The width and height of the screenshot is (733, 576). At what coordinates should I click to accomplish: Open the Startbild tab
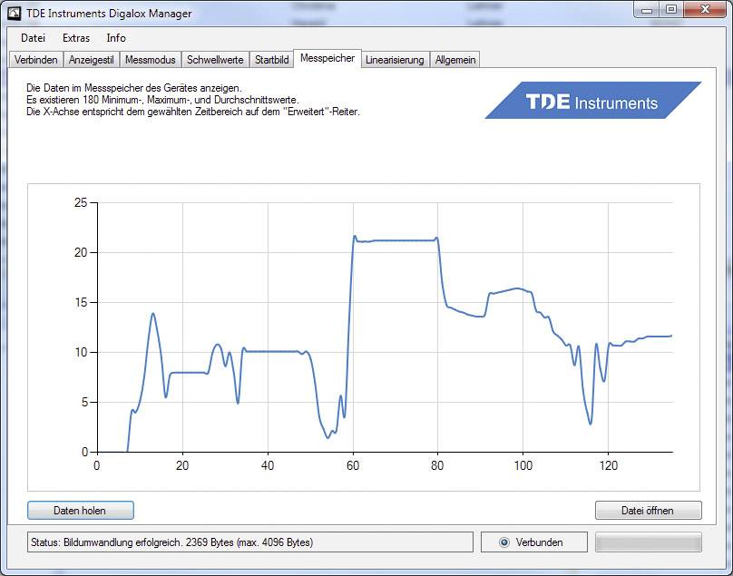(x=270, y=59)
